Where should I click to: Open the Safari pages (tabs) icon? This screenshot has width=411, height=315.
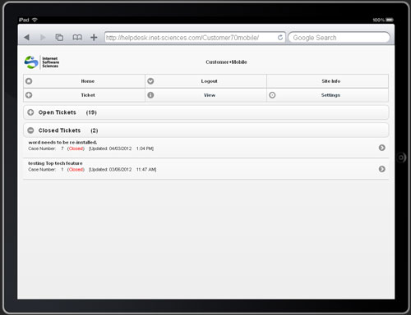pyautogui.click(x=59, y=37)
